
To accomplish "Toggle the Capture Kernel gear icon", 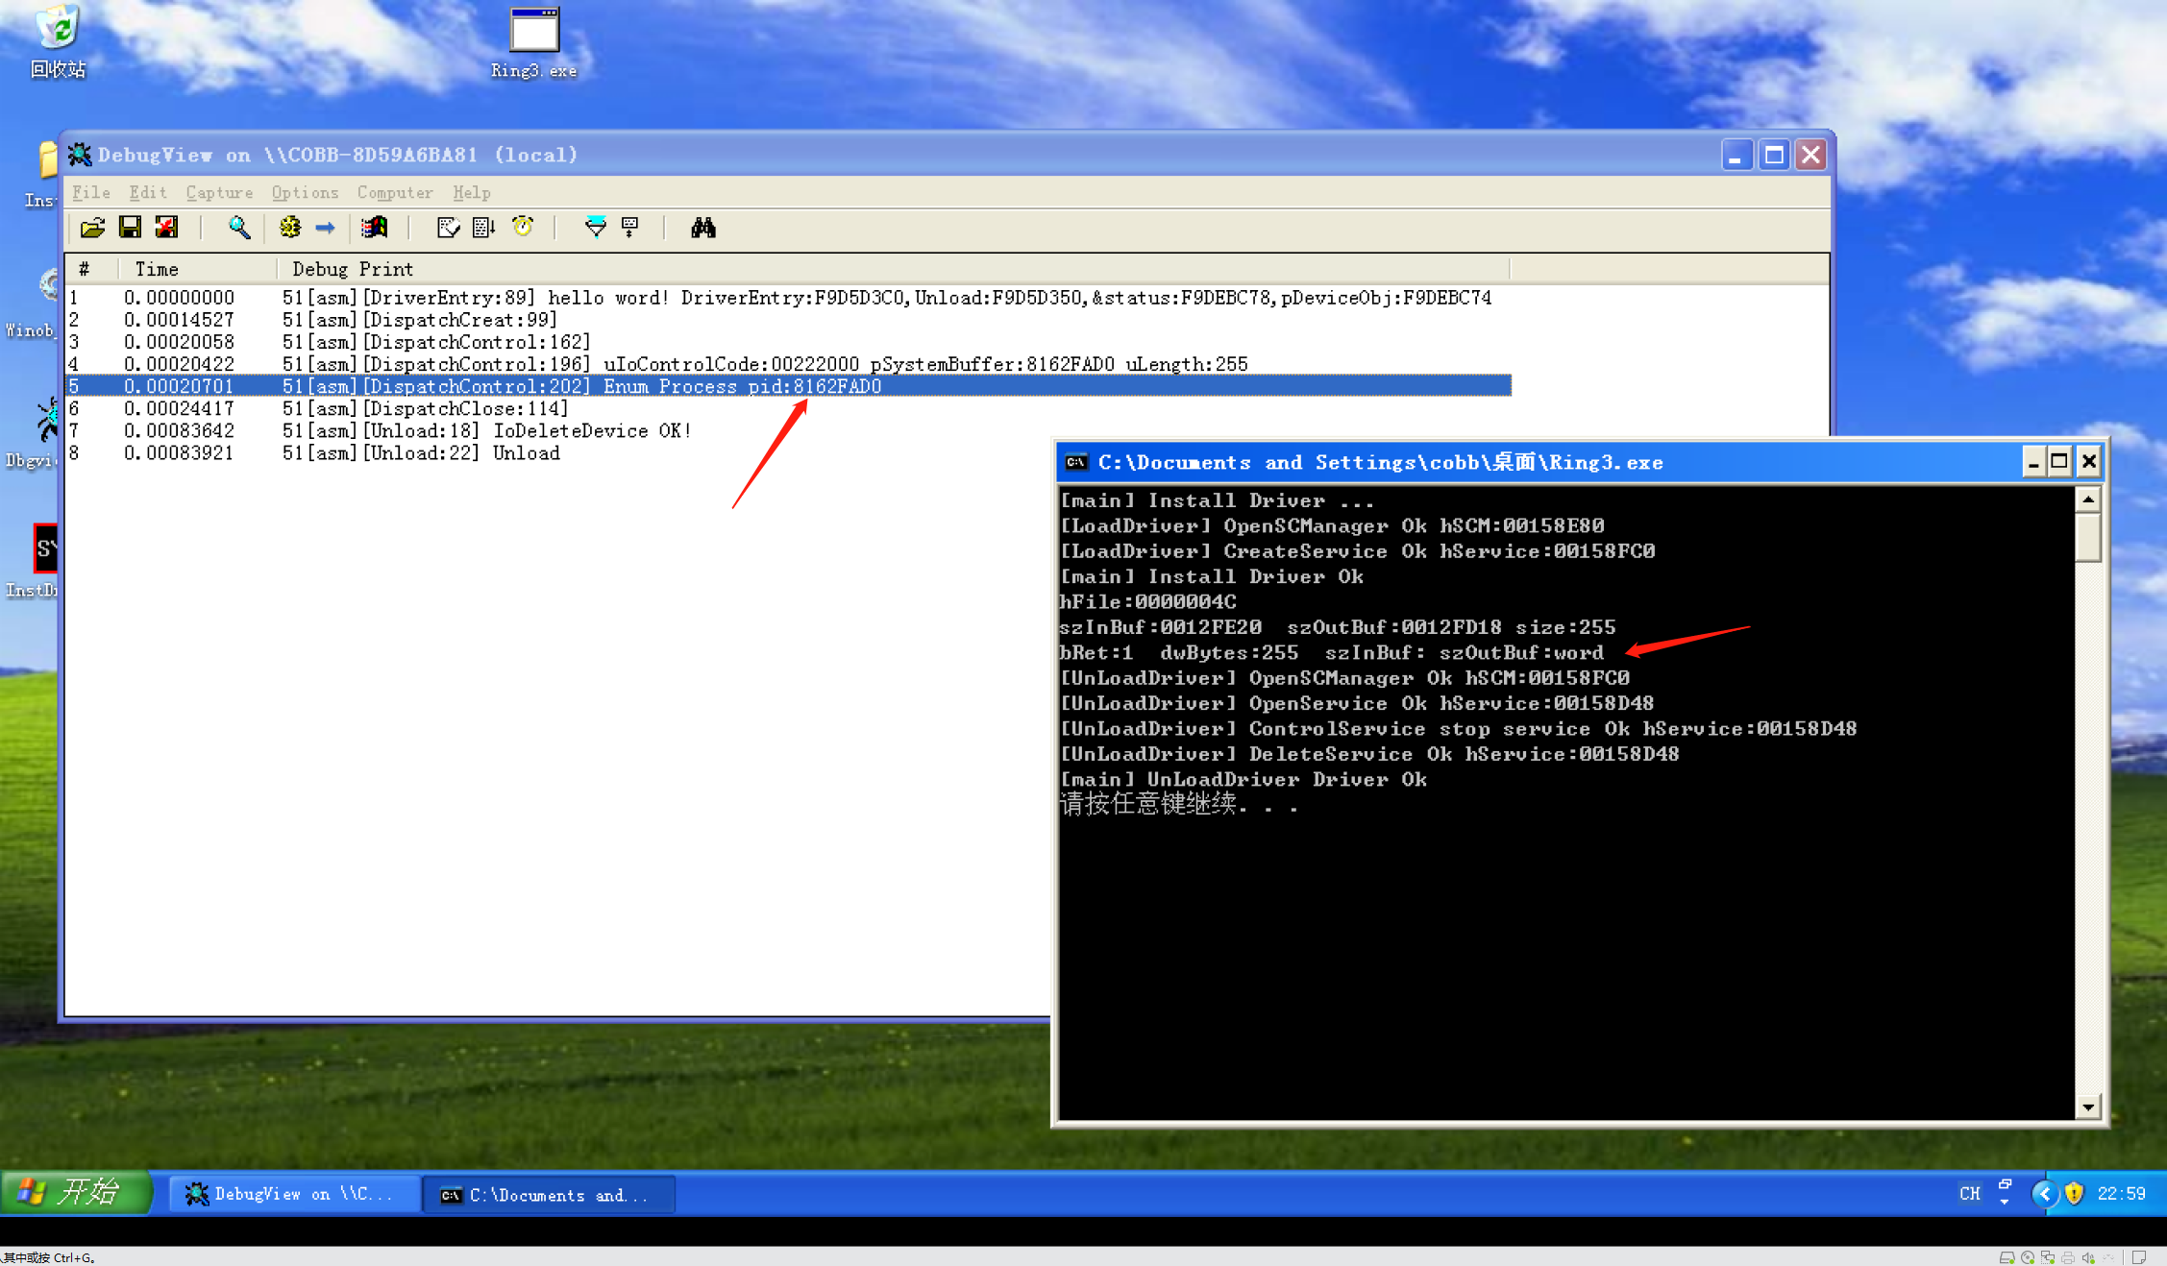I will click(x=289, y=228).
